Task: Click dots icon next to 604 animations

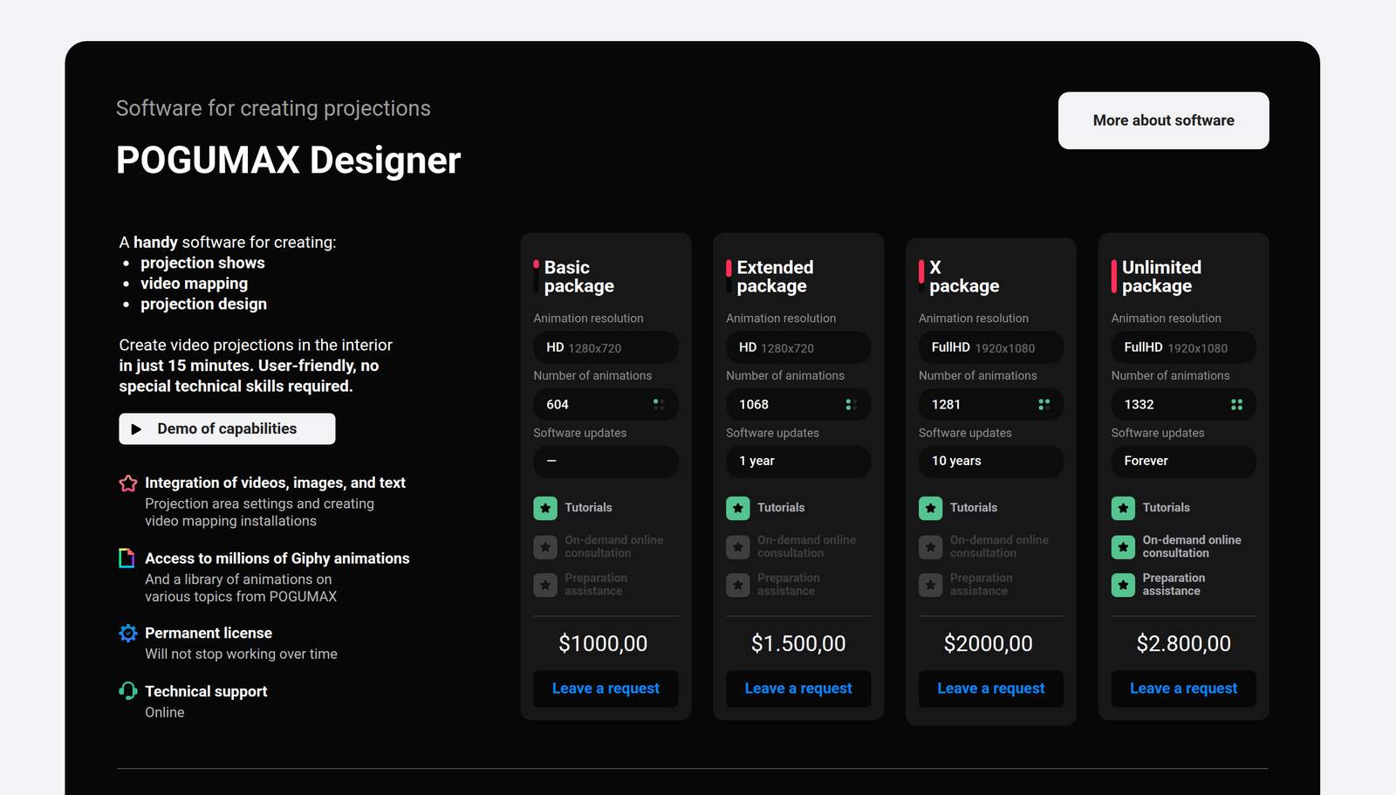Action: [x=659, y=404]
